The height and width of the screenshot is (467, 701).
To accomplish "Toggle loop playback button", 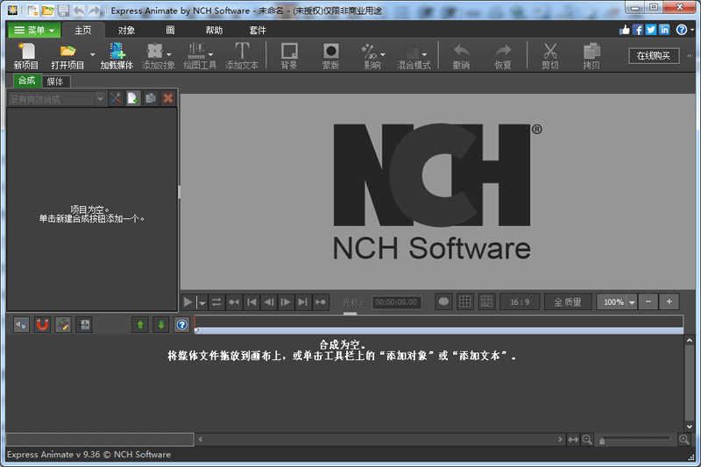I will [x=216, y=302].
